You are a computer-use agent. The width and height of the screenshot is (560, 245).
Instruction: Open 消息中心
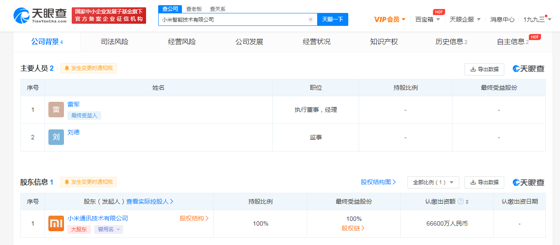tap(503, 19)
